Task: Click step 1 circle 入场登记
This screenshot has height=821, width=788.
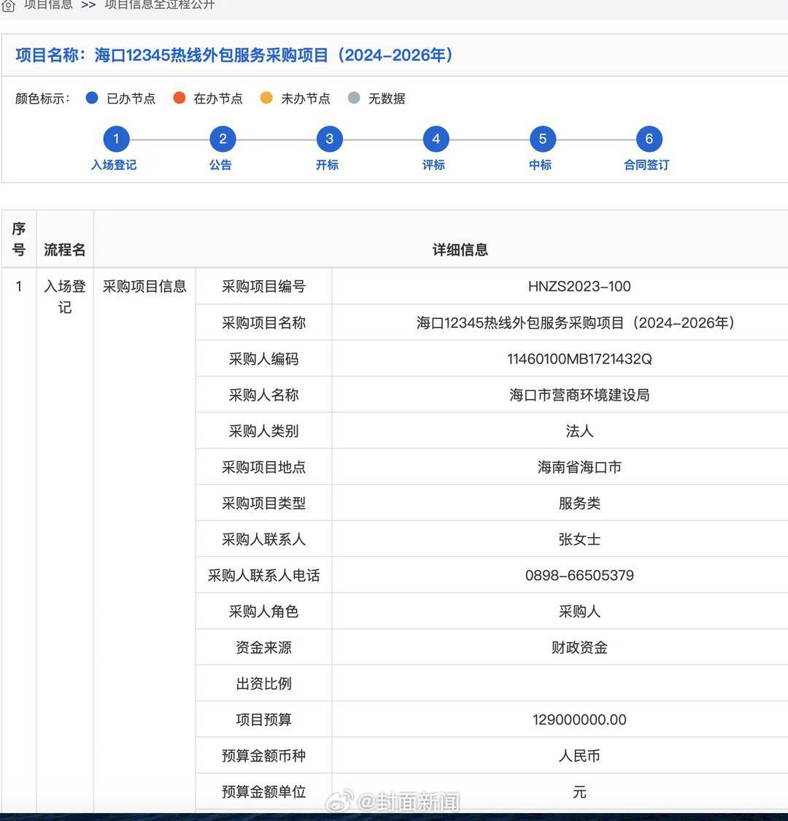Action: (116, 139)
